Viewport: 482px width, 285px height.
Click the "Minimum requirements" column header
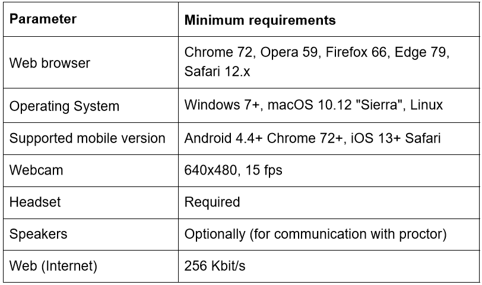[x=260, y=20]
